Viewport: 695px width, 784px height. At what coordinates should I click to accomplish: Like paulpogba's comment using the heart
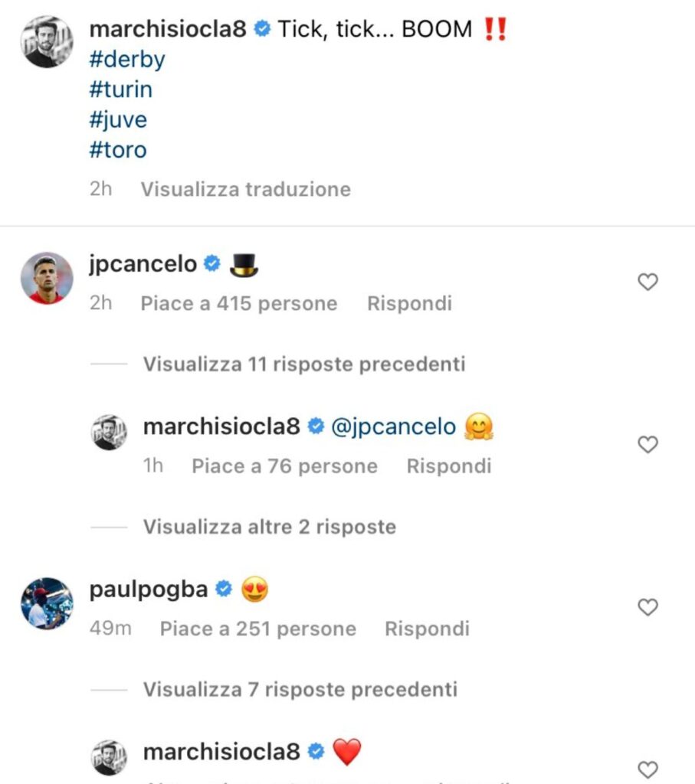click(x=647, y=606)
